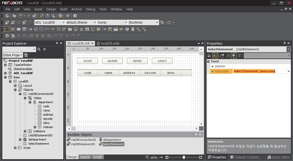This screenshot has height=161, width=293.
Task: Switch to the Query Editor tab
Action: click(x=279, y=157)
